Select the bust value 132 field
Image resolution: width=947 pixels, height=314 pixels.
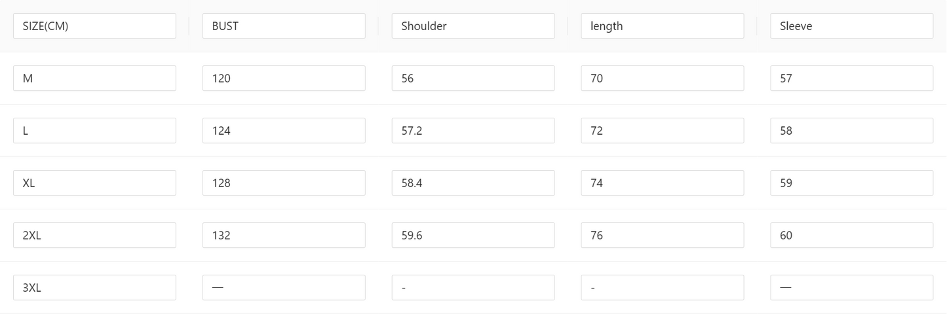coord(284,235)
